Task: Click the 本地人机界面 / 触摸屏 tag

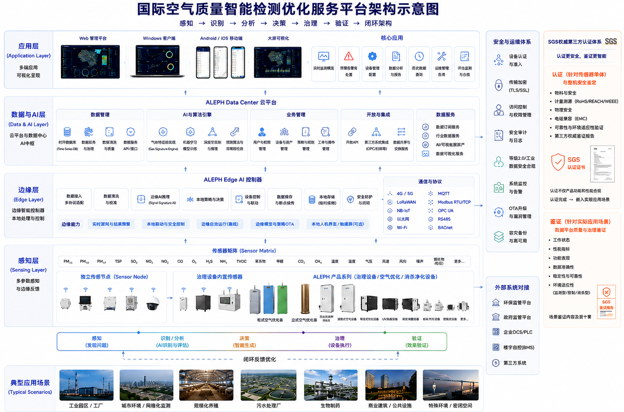Action: tap(338, 224)
